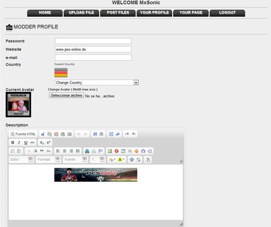Toggle superscript formatting
This screenshot has width=271, height=227.
tap(49, 143)
